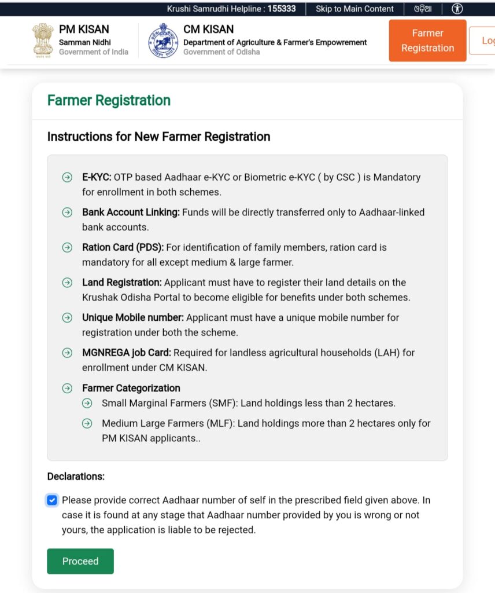The height and width of the screenshot is (593, 495).
Task: Click the arrow icon beside Unique Mobile number
Action: pyautogui.click(x=67, y=318)
